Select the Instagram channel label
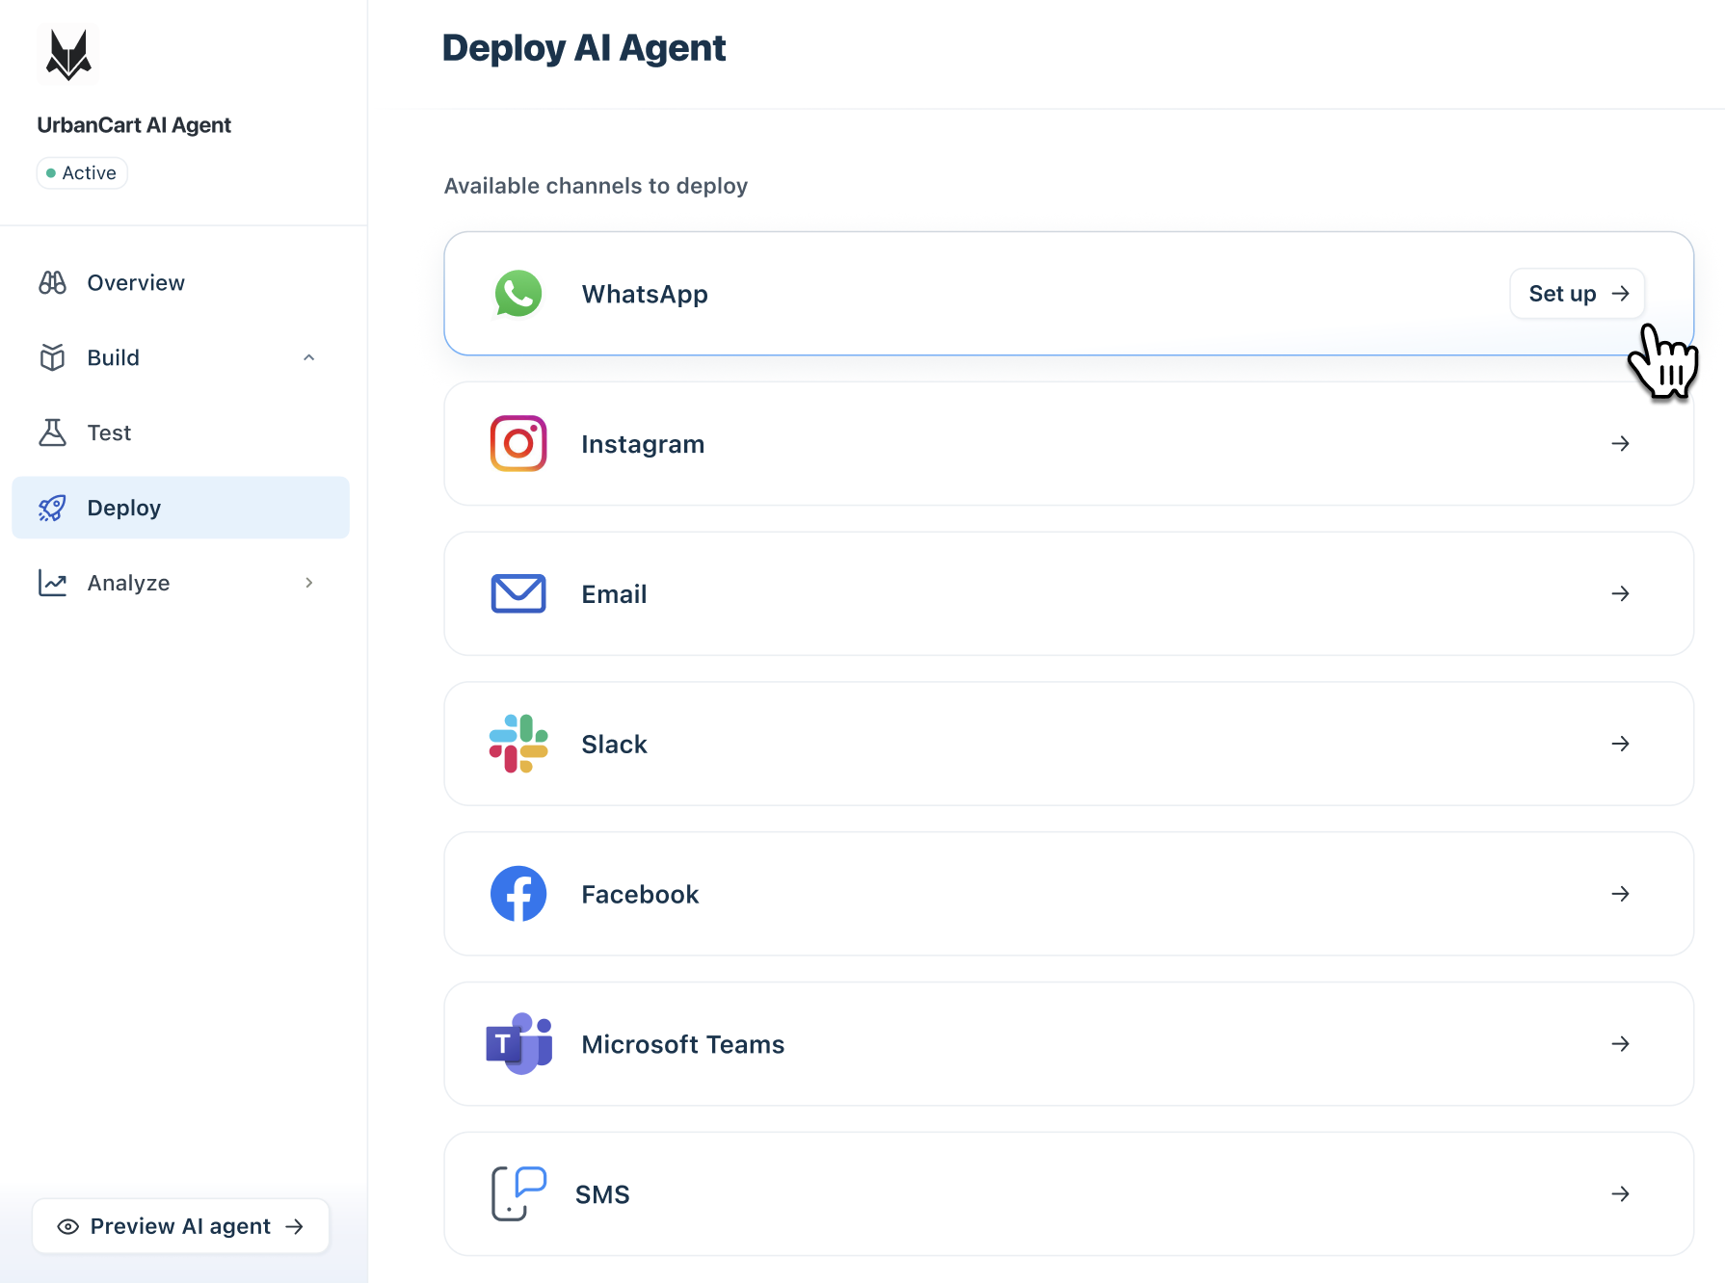This screenshot has width=1725, height=1283. 643,444
